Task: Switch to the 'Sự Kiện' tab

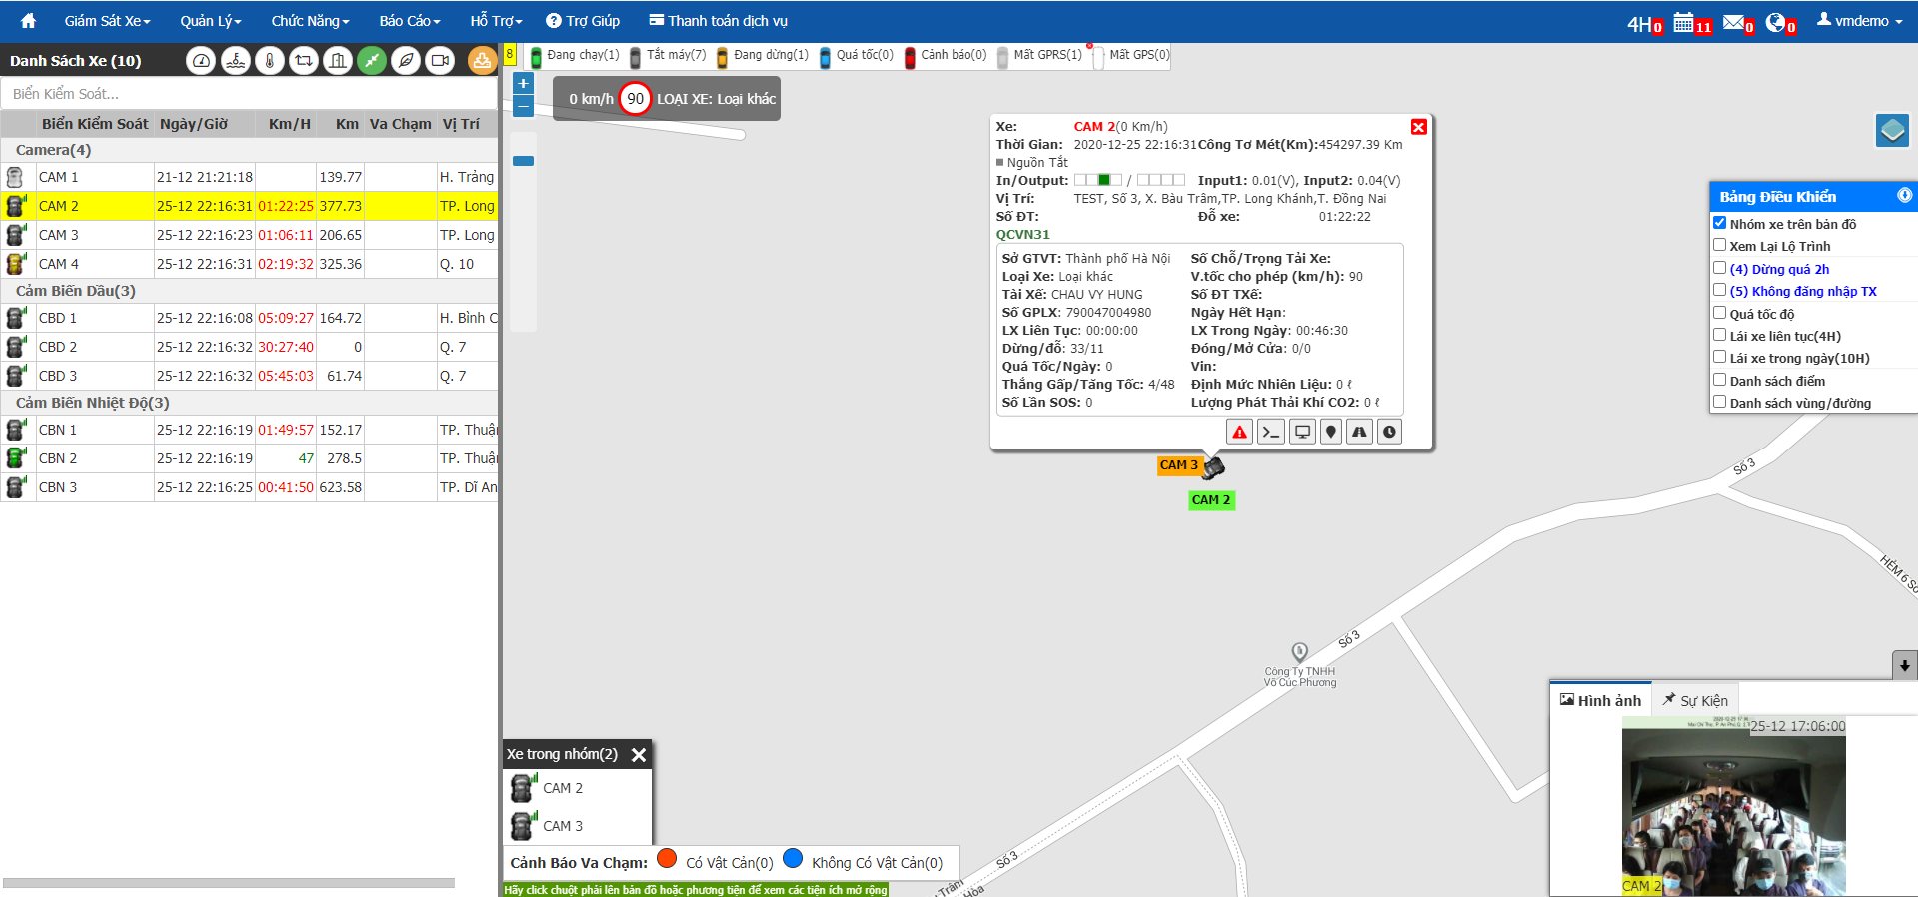Action: pos(1695,700)
